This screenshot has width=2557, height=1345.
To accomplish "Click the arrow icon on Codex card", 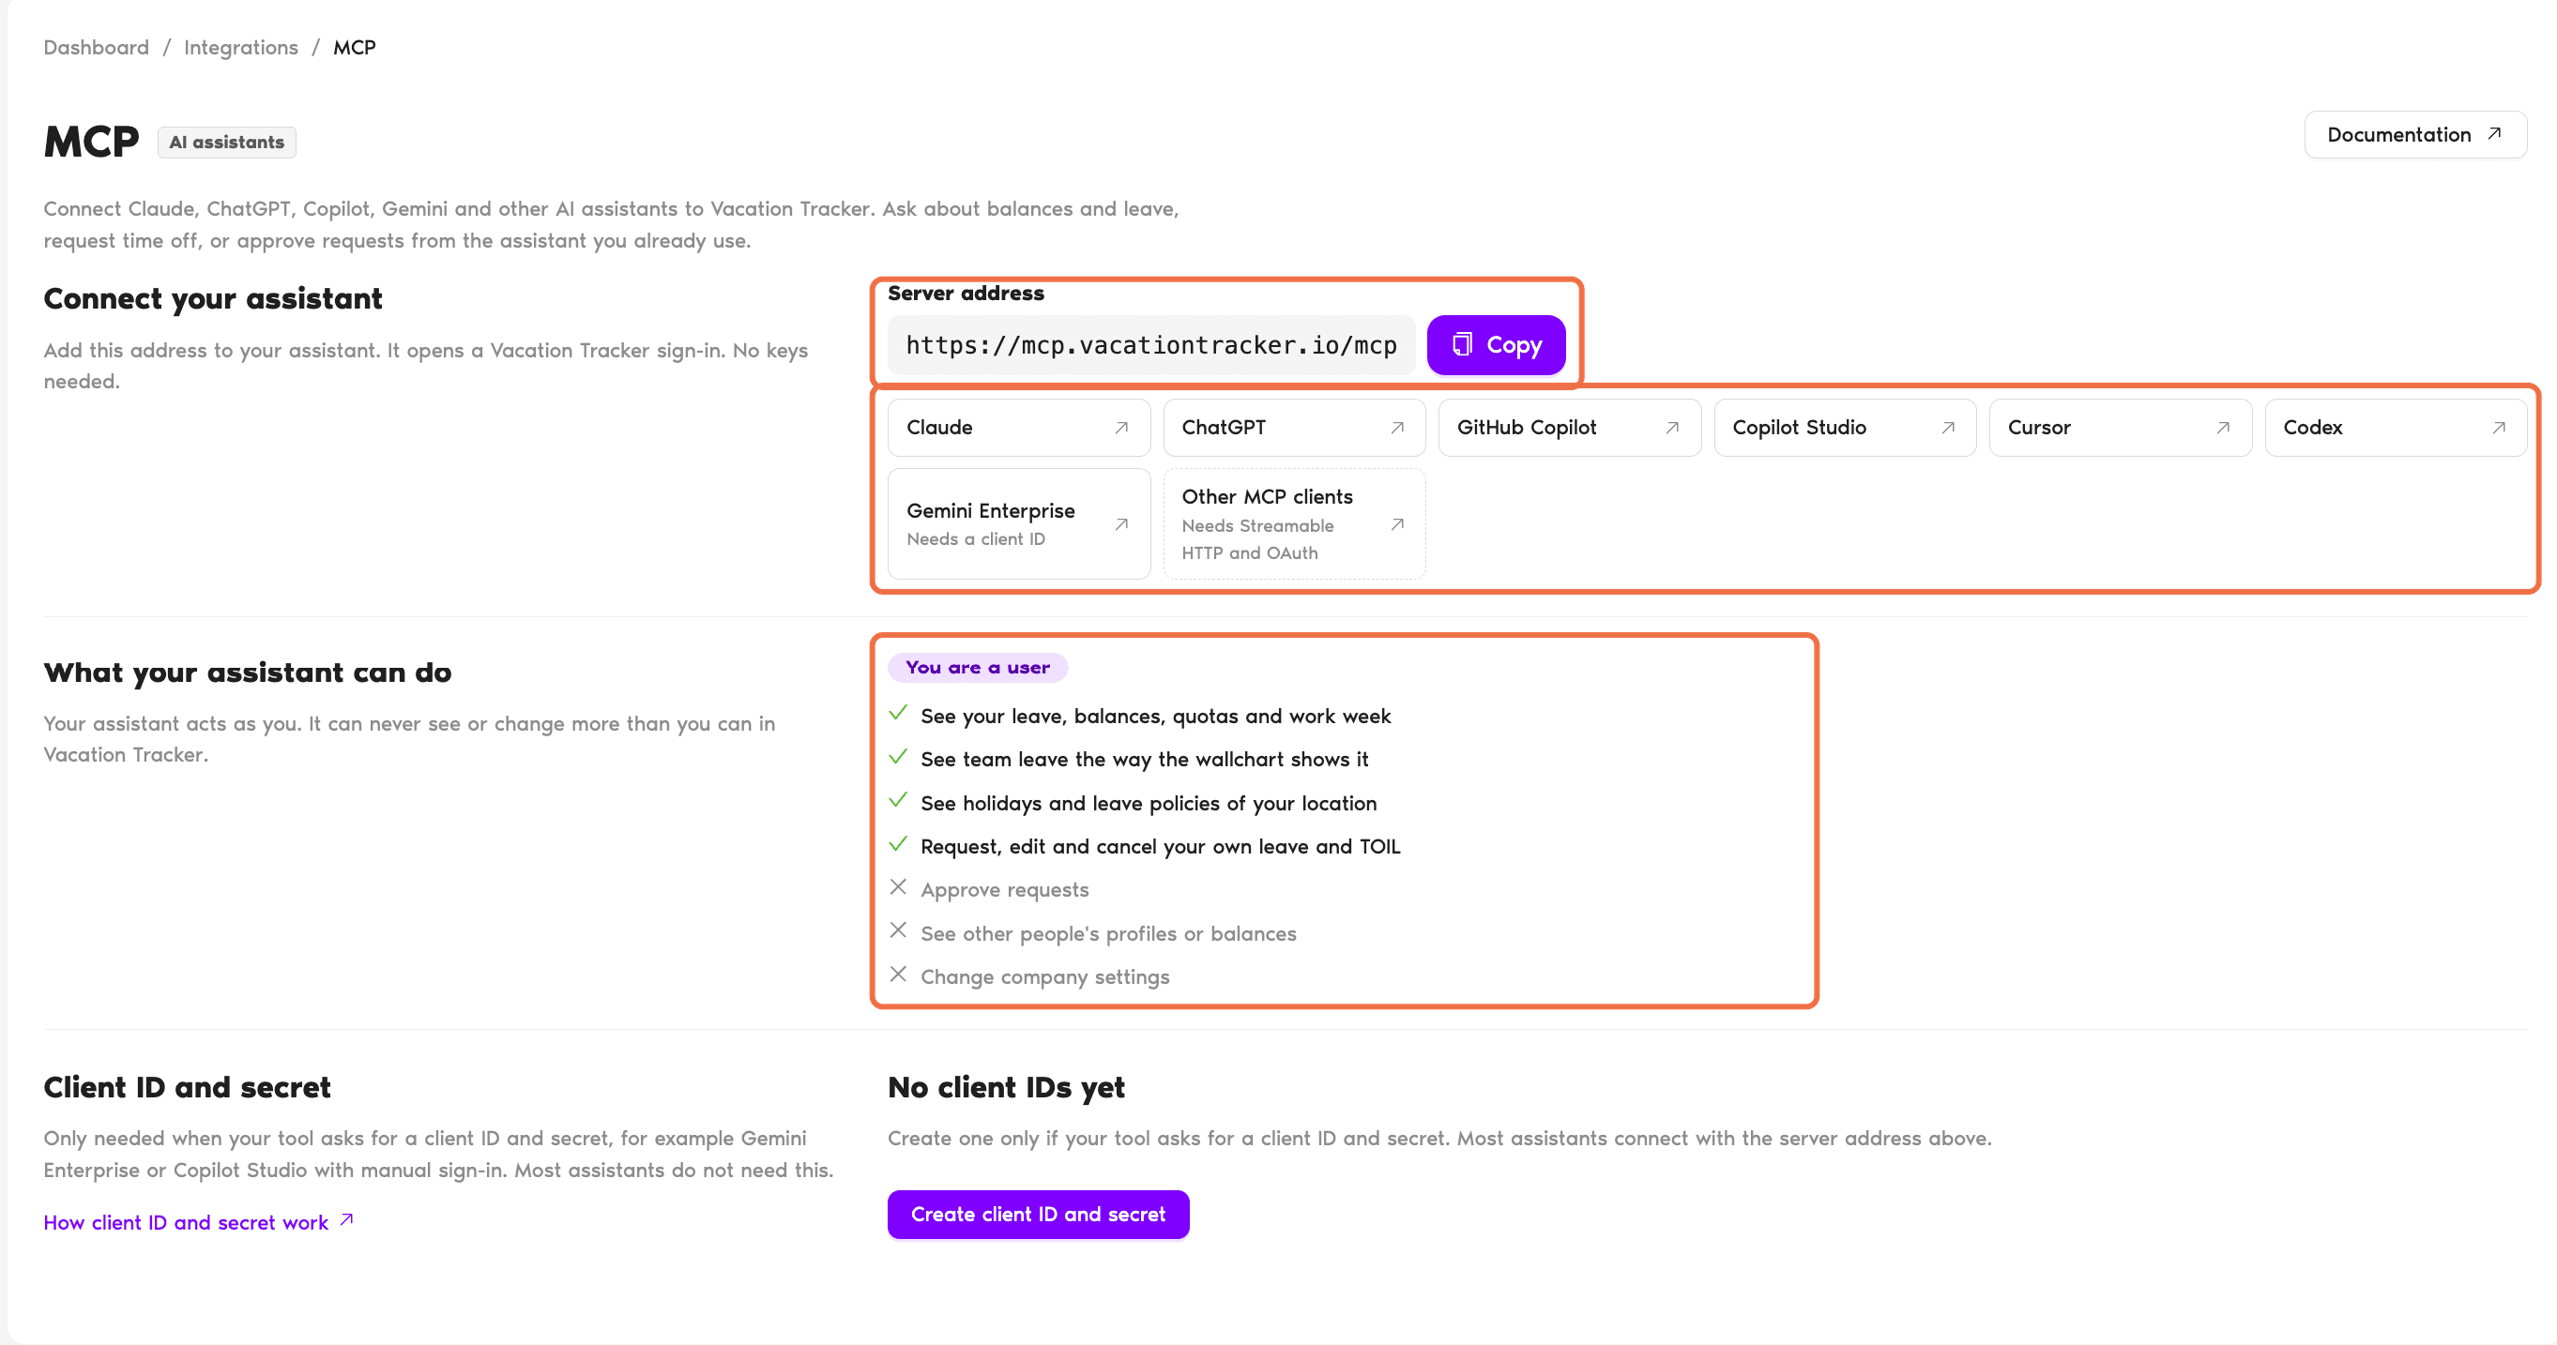I will tap(2499, 428).
